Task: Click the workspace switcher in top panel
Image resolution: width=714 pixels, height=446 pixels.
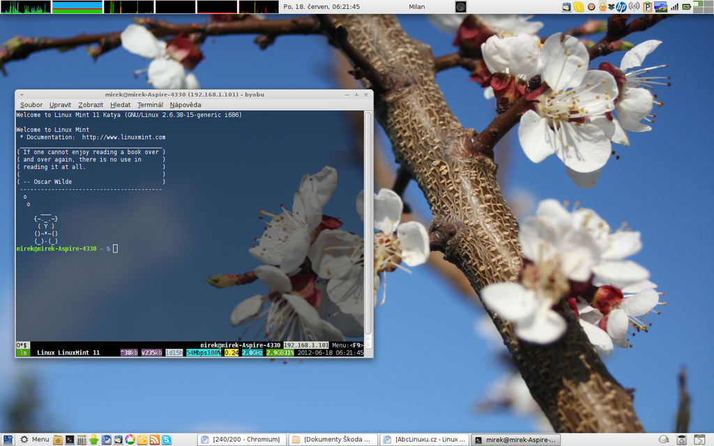Action: tap(704, 7)
